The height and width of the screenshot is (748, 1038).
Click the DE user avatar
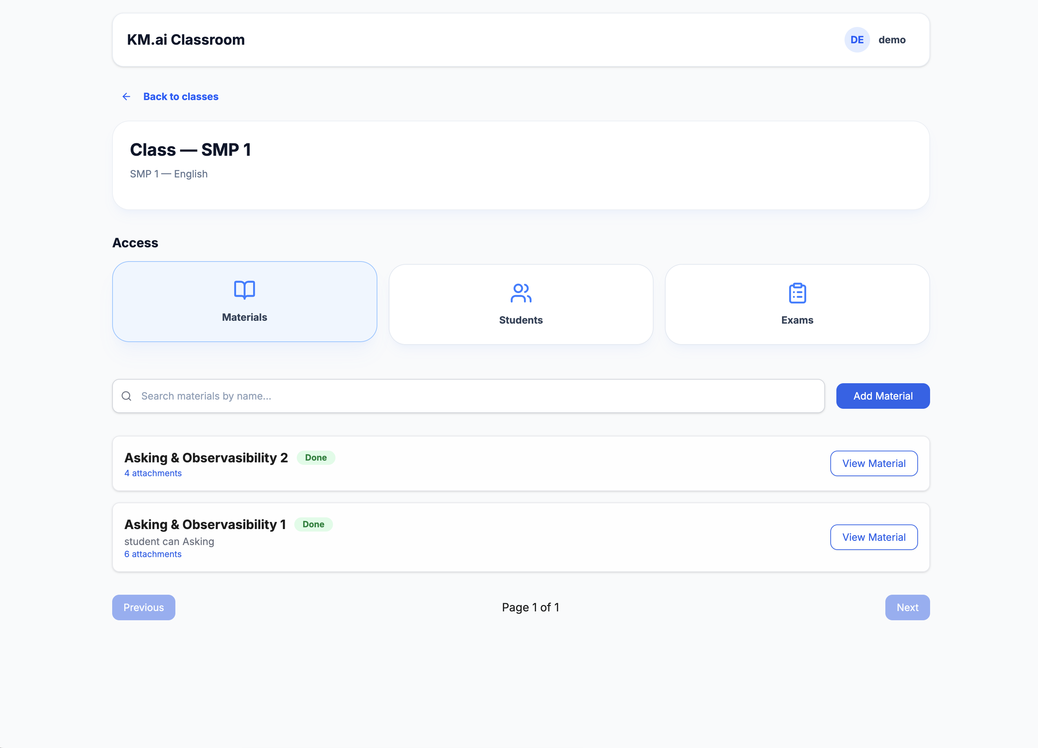(857, 40)
